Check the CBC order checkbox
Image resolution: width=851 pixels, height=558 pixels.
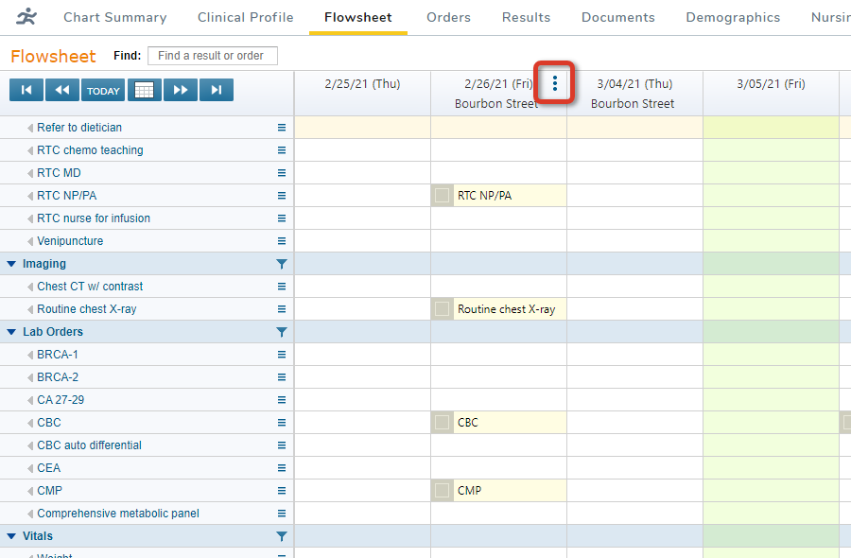point(442,422)
